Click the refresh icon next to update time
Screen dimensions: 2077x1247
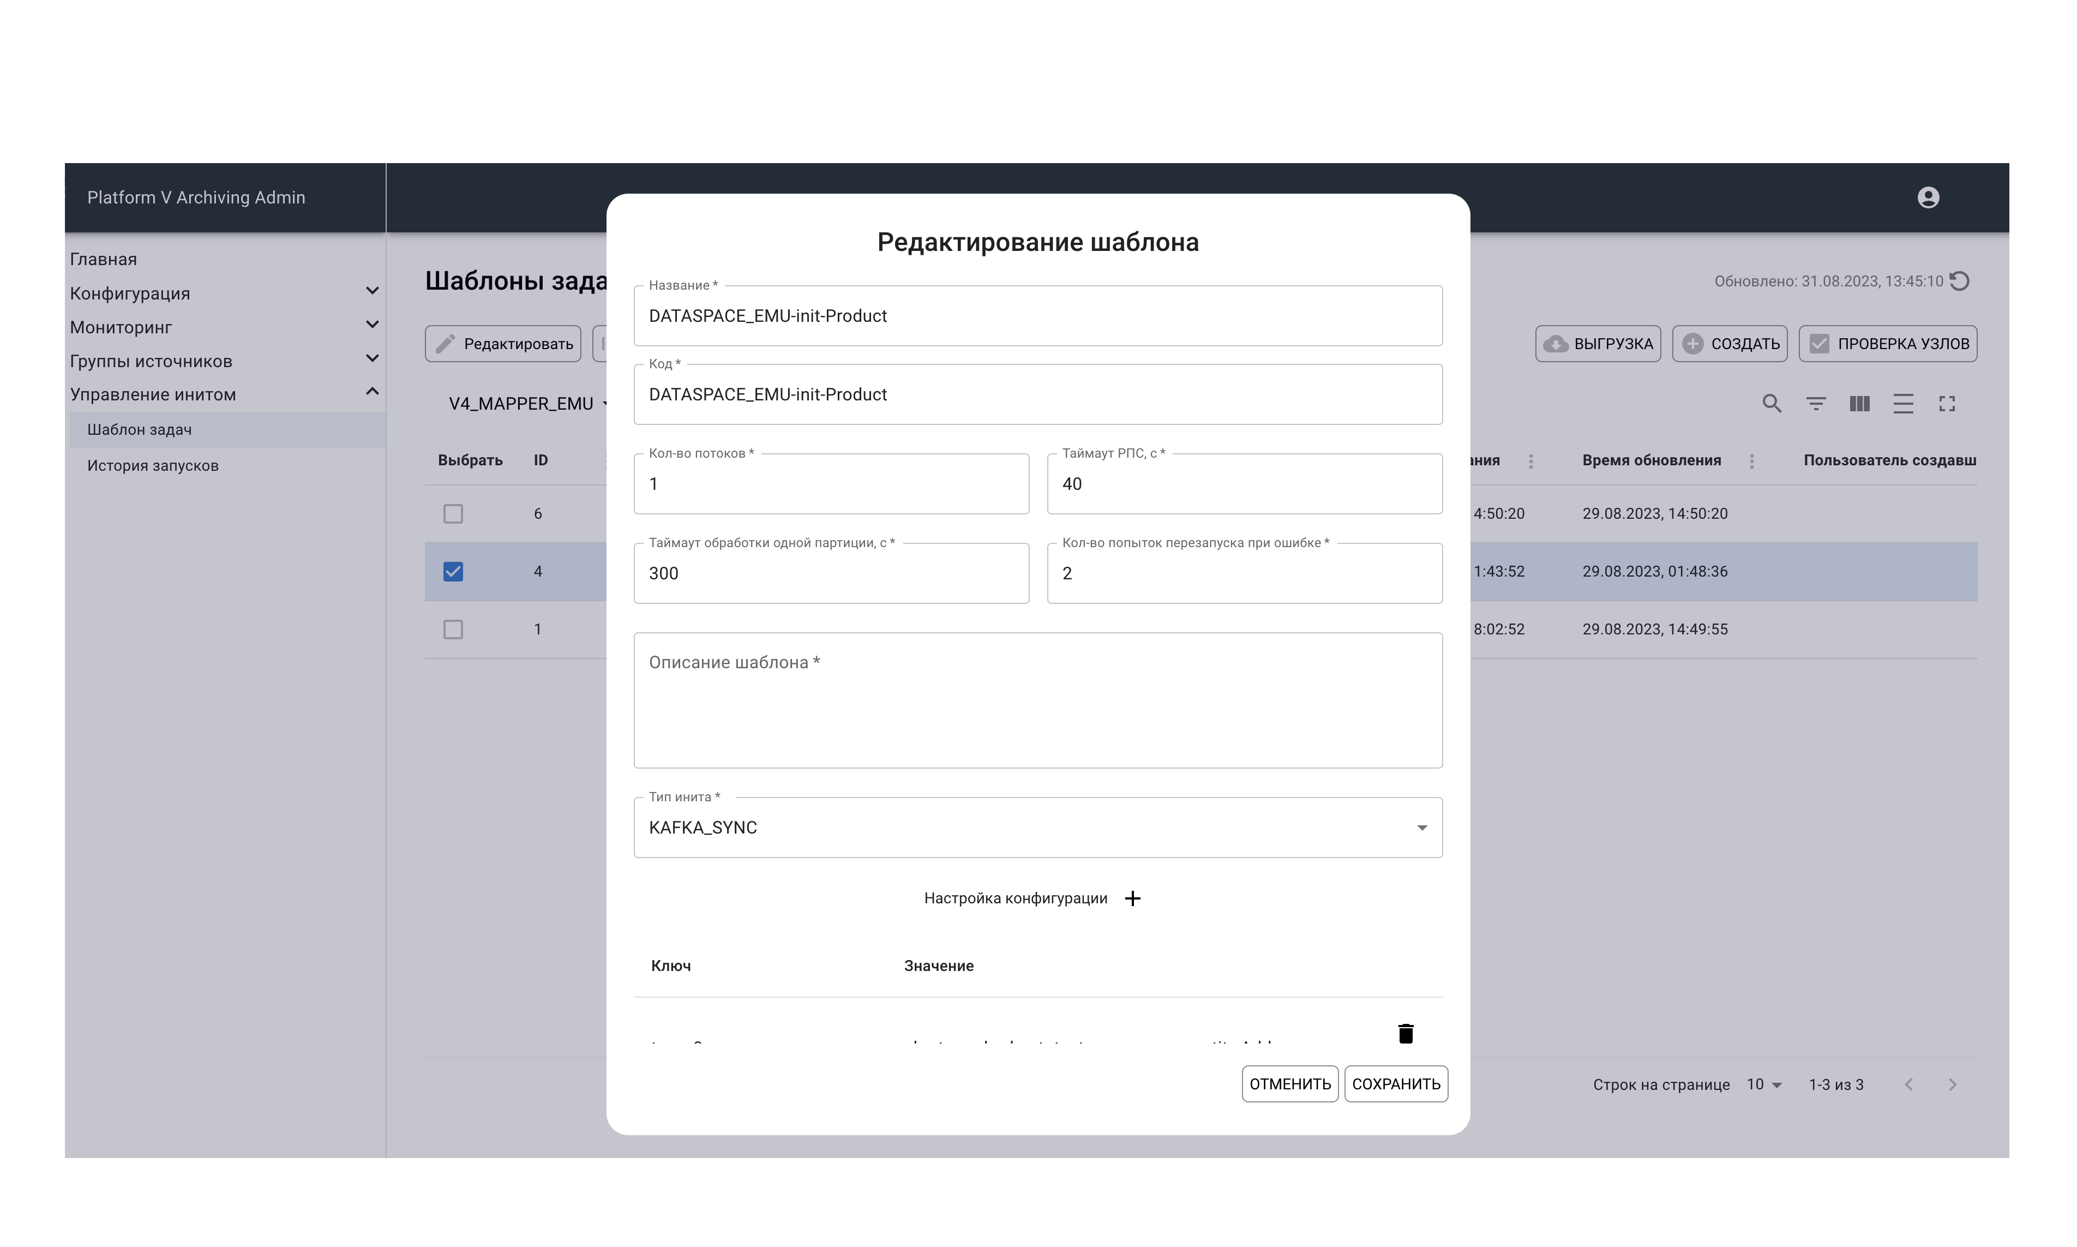click(1959, 281)
